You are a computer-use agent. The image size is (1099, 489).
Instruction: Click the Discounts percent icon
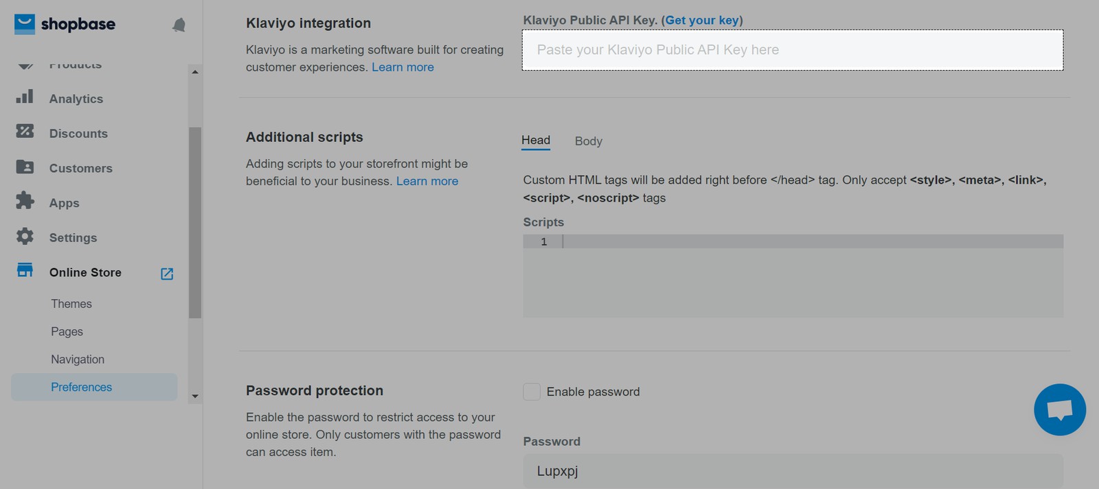click(x=25, y=131)
